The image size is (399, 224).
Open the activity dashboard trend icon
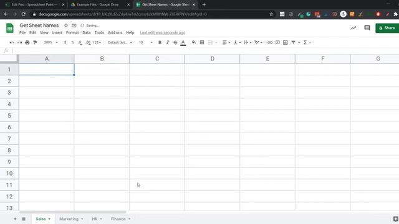(353, 28)
